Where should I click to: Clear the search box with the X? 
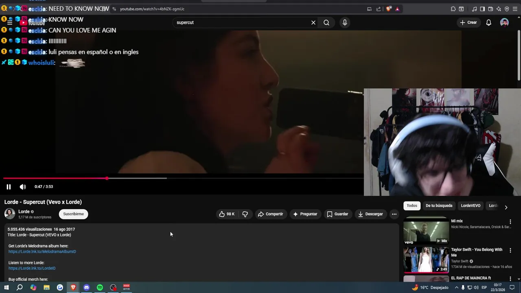pos(313,22)
